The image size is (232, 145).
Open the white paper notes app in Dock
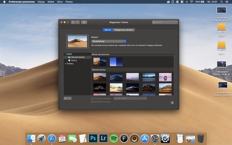tap(83, 138)
